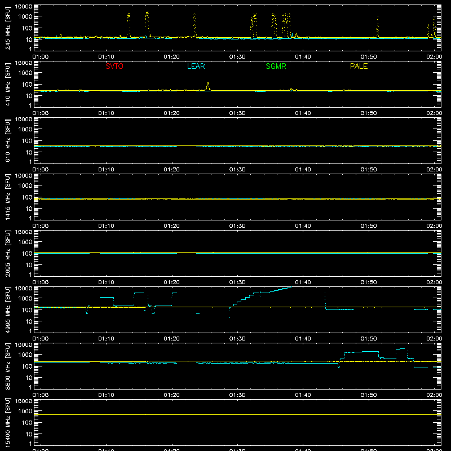The image size is (451, 451).
Task: Click 01:10 tick label under 2695 MHz panel
Action: click(x=106, y=282)
